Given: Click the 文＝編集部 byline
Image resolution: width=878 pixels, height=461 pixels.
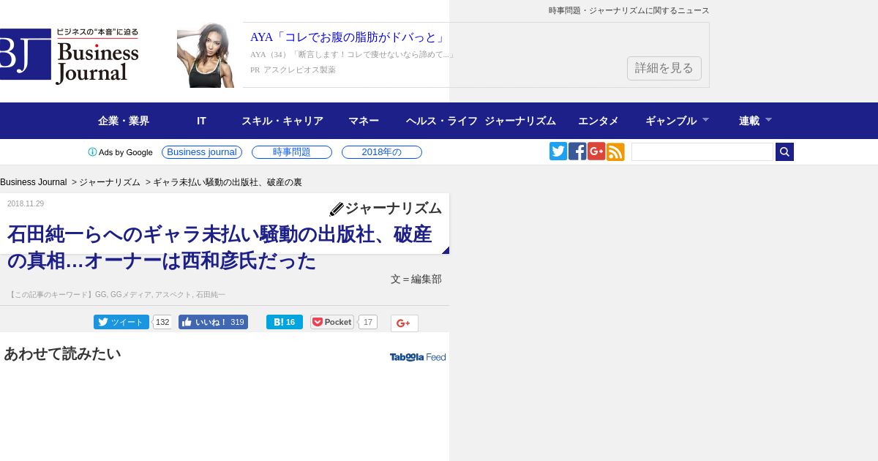Looking at the screenshot, I should point(416,280).
